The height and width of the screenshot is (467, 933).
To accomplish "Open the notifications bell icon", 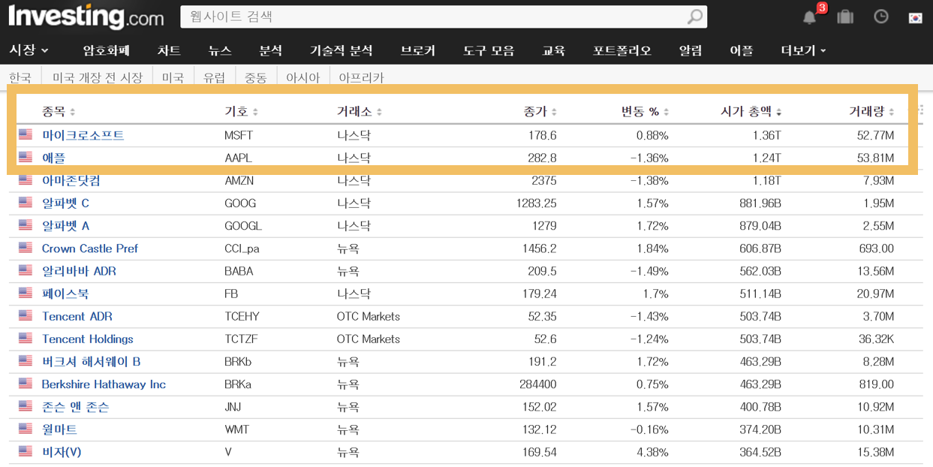I will click(810, 17).
